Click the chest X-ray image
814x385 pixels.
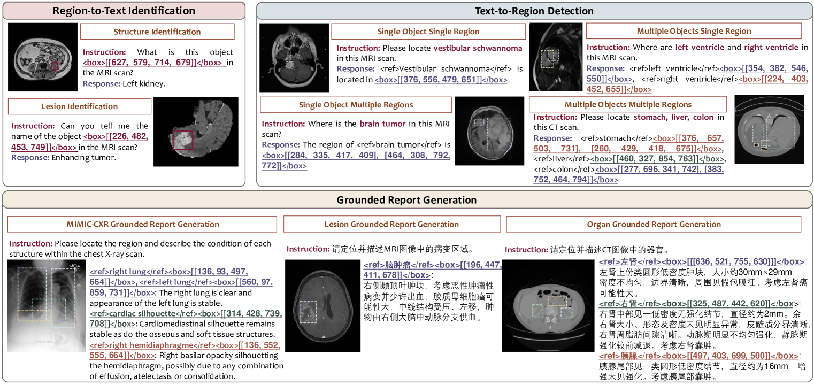47,305
